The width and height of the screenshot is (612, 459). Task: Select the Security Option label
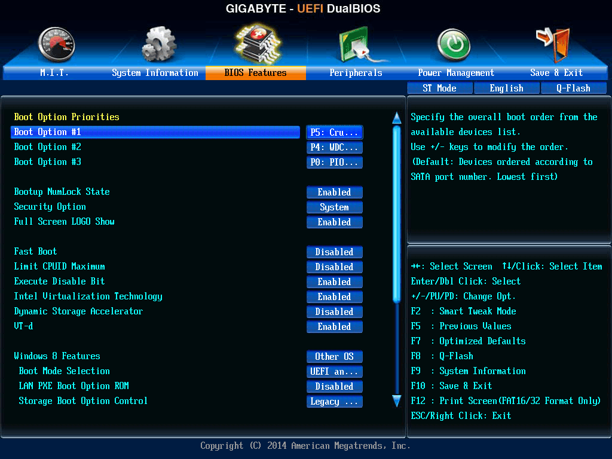(x=50, y=206)
